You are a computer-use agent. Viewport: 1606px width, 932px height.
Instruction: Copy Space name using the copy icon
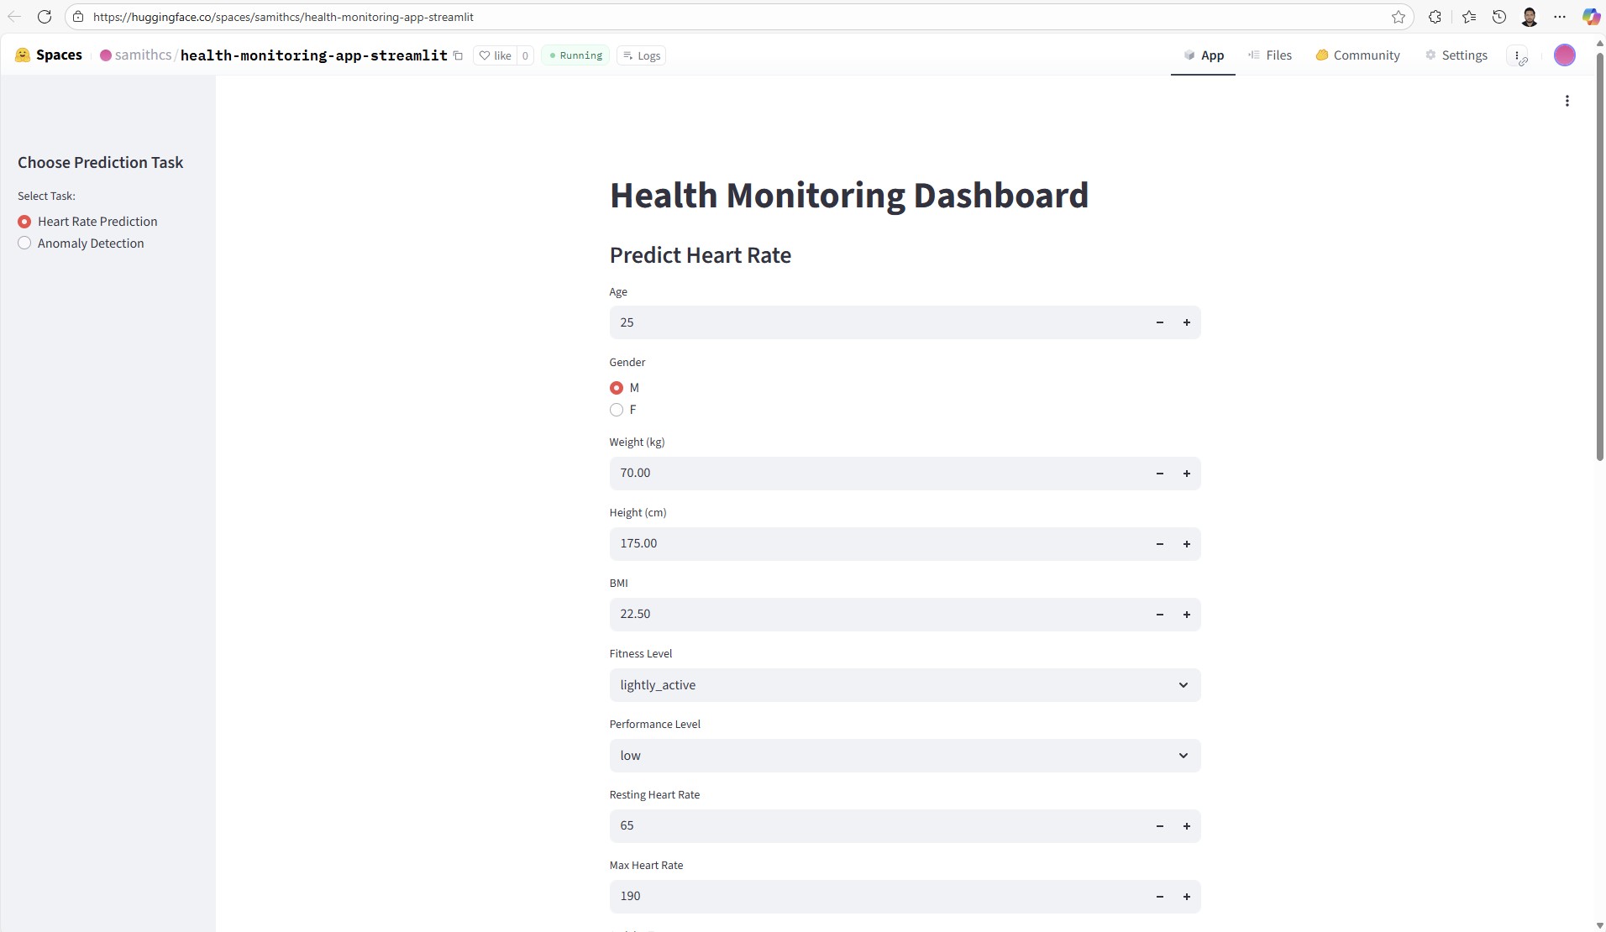pyautogui.click(x=459, y=55)
